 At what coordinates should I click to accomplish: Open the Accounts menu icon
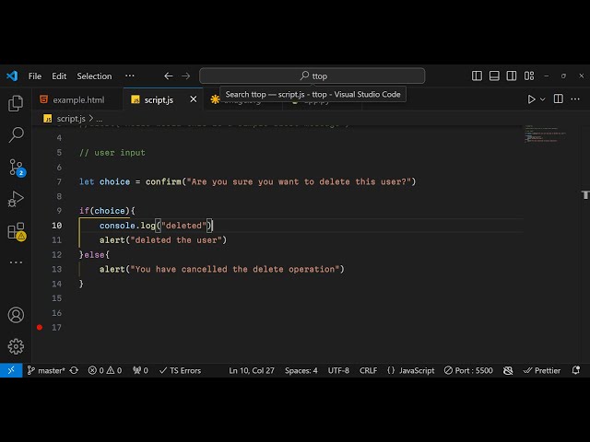(x=16, y=315)
